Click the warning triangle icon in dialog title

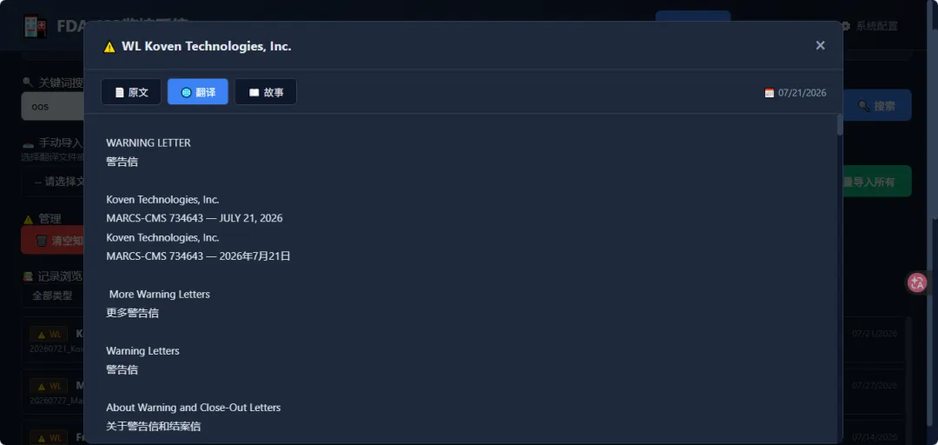tap(109, 47)
